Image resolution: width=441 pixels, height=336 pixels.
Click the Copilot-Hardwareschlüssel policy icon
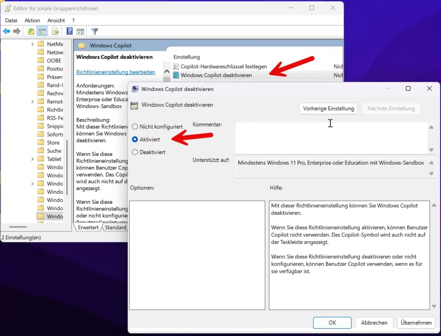click(x=176, y=67)
